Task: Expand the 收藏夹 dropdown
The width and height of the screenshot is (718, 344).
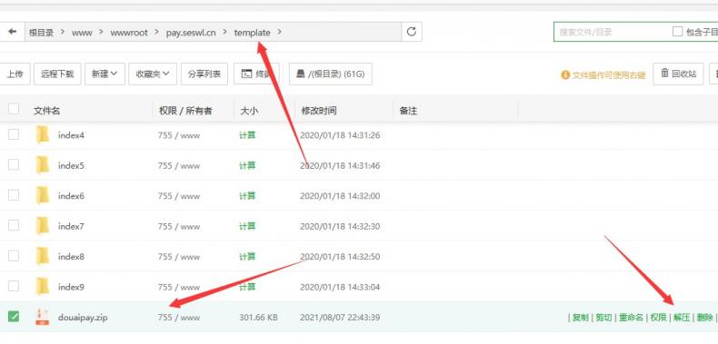Action: pyautogui.click(x=153, y=74)
